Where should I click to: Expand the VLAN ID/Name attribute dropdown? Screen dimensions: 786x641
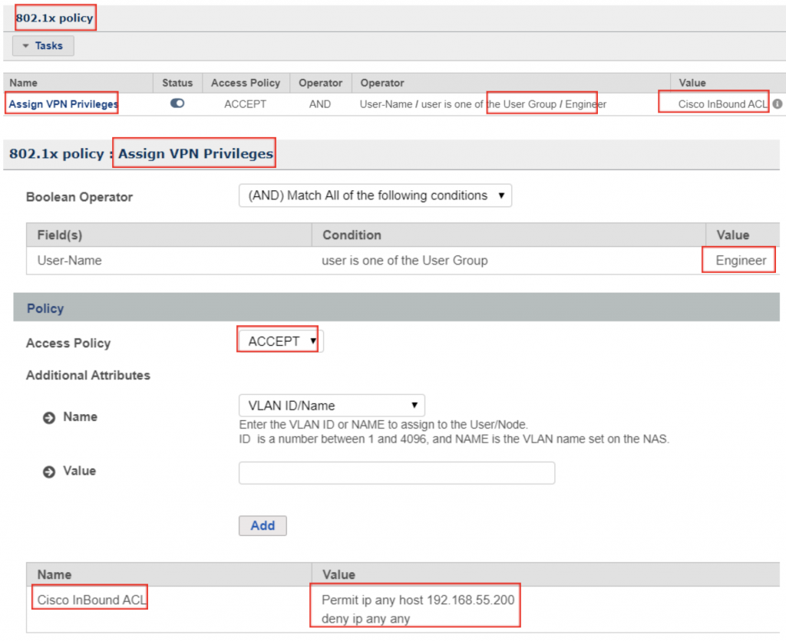pyautogui.click(x=332, y=406)
